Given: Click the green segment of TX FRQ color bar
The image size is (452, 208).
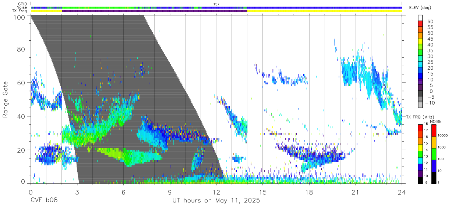Looking at the screenshot, I should [x=420, y=154].
